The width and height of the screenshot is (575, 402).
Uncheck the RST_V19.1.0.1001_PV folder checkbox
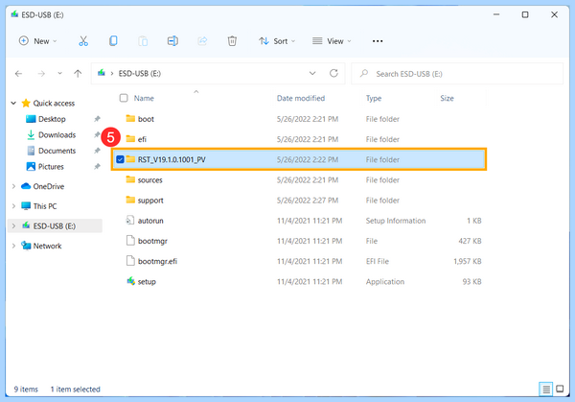pos(120,159)
